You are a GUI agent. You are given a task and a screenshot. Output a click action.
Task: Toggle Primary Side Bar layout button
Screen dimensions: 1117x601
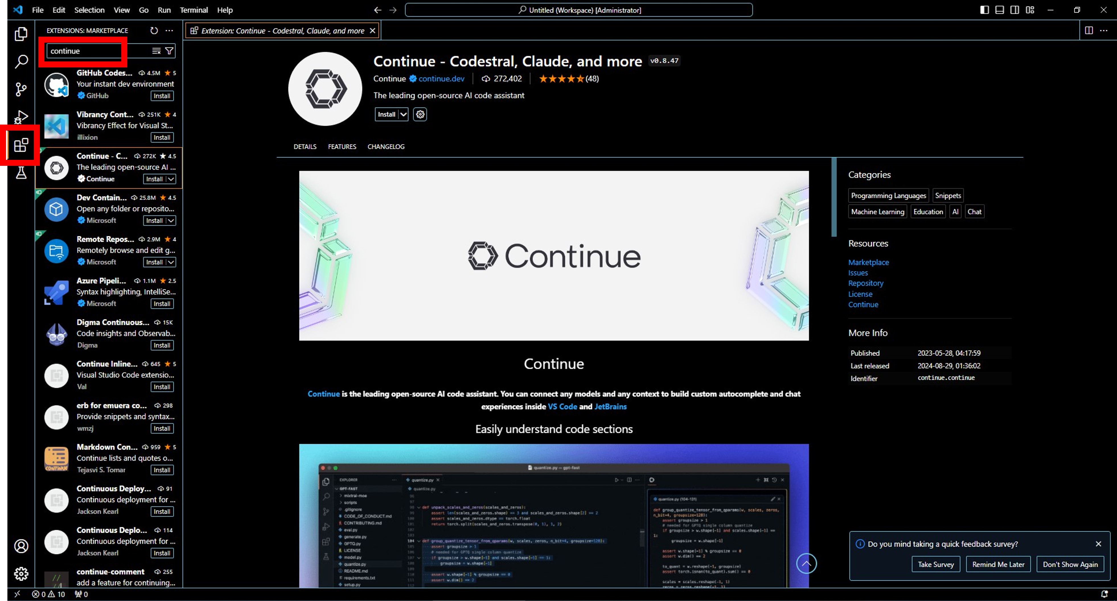[984, 10]
